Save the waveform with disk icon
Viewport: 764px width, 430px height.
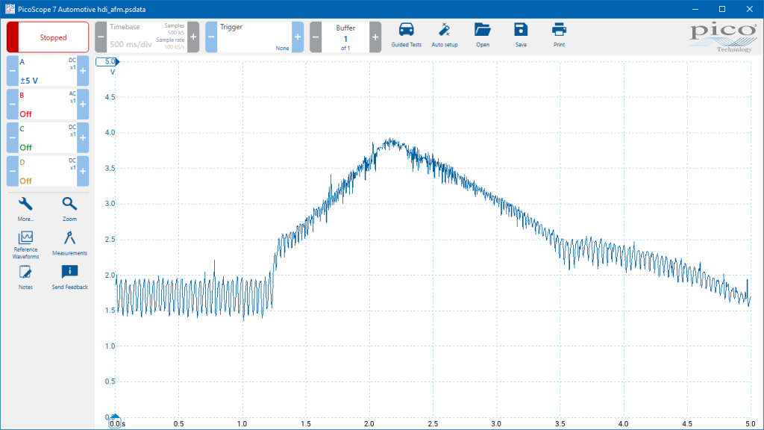tap(521, 35)
